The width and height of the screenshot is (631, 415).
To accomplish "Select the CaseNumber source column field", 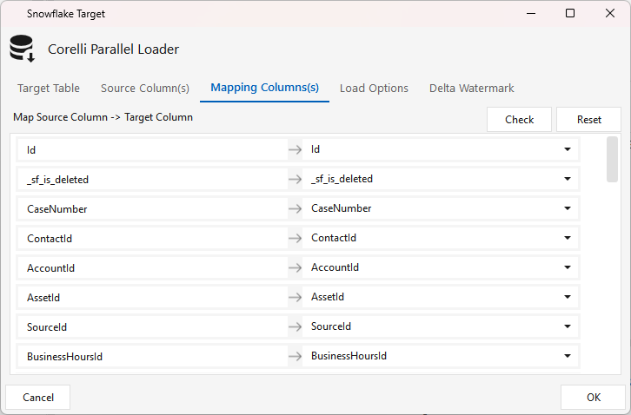I will [x=152, y=208].
